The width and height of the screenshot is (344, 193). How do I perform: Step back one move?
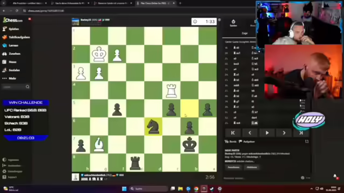click(250, 133)
